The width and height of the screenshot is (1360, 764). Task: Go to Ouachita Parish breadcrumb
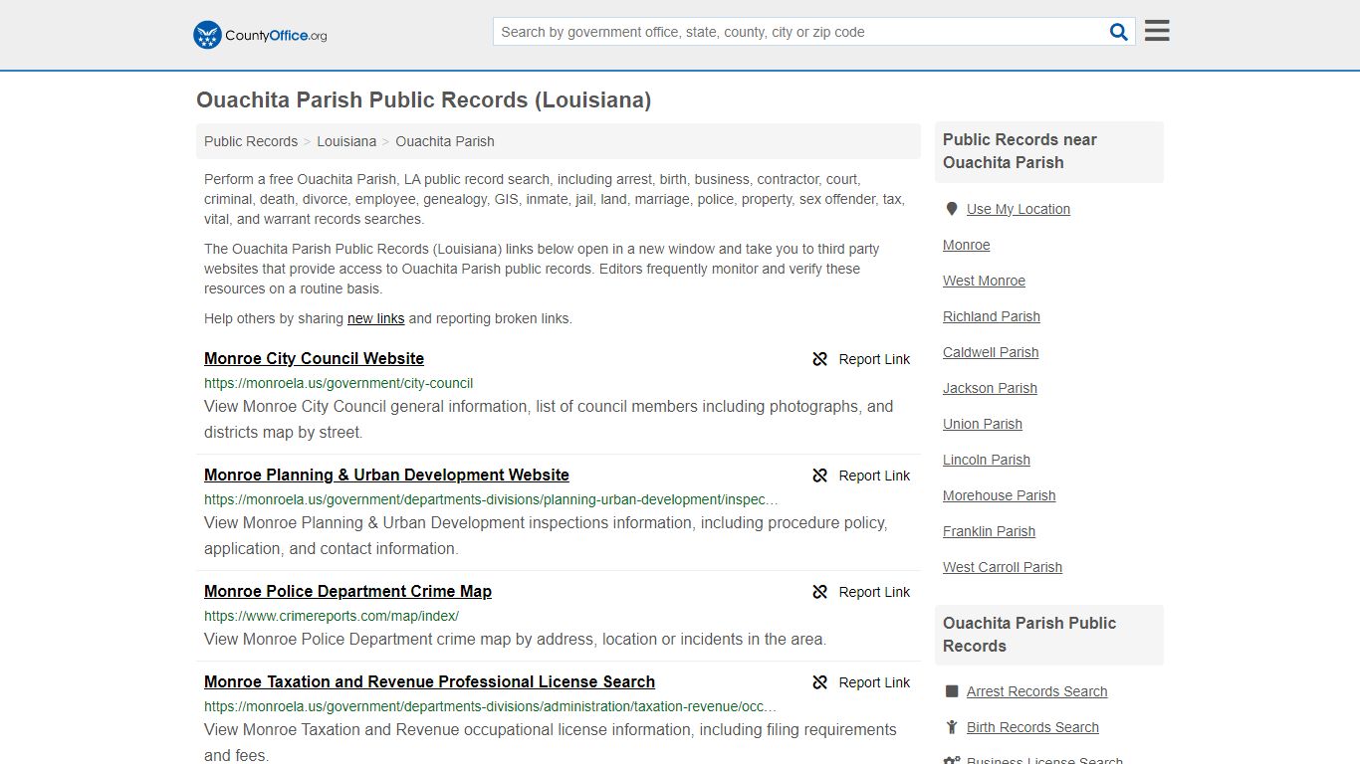click(445, 141)
